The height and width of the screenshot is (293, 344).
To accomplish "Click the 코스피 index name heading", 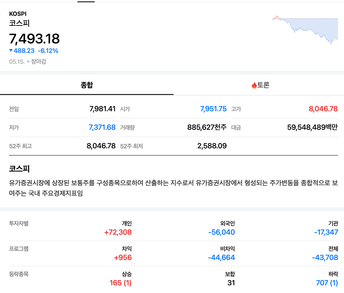I will (19, 23).
